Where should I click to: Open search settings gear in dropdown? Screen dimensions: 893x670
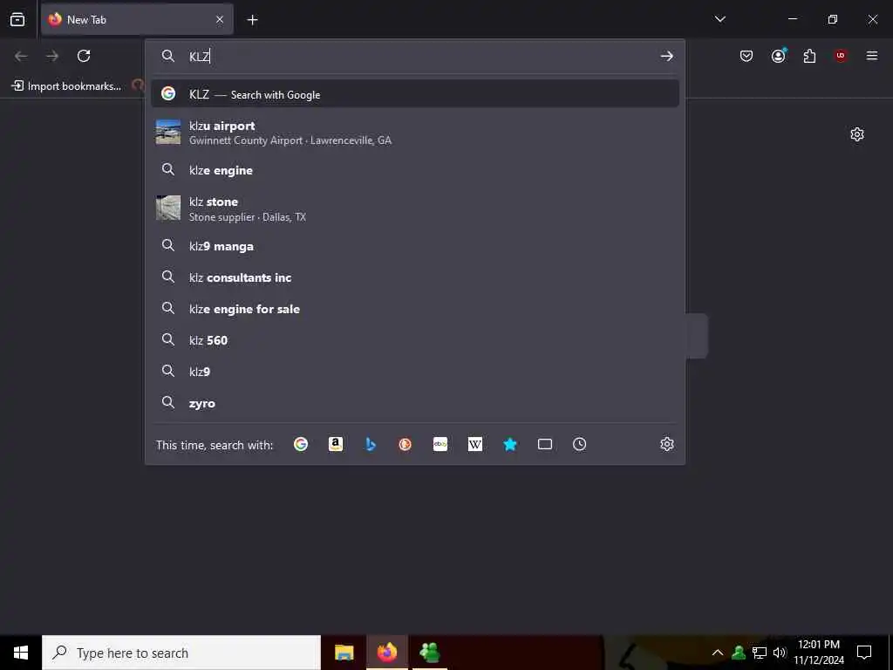(x=667, y=444)
